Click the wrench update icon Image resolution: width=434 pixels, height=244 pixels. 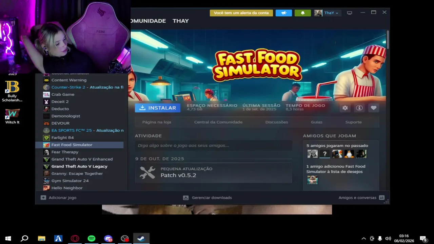pos(147,173)
